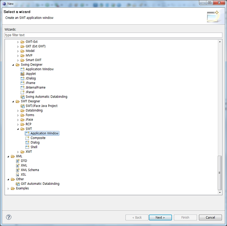Image resolution: width=227 pixels, height=226 pixels.
Task: Click the GXT Automatic Databinding icon
Action: [18, 184]
